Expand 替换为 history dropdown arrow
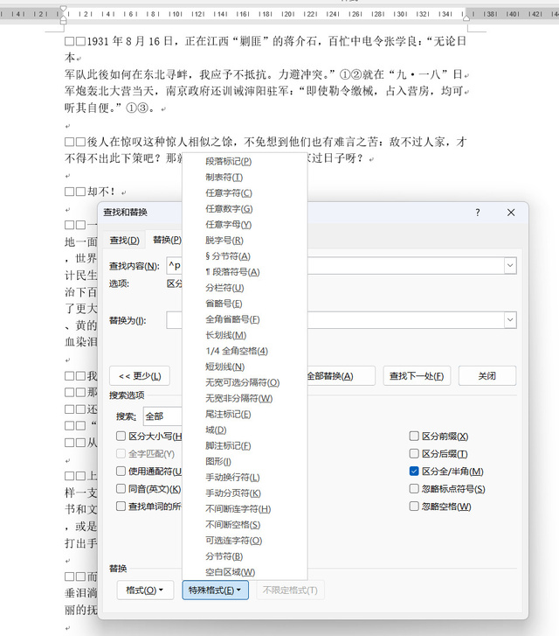 click(510, 320)
